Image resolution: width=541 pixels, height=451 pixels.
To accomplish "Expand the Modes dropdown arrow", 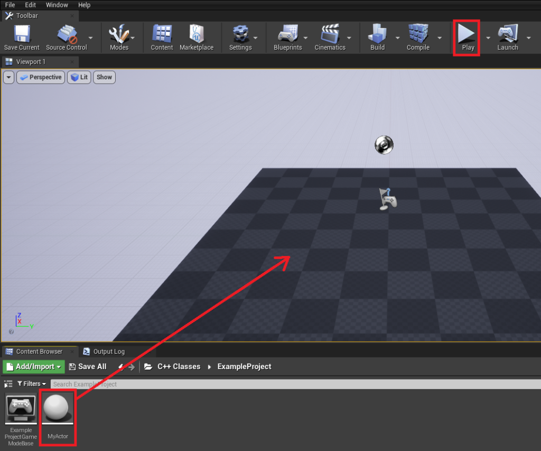I will point(133,38).
